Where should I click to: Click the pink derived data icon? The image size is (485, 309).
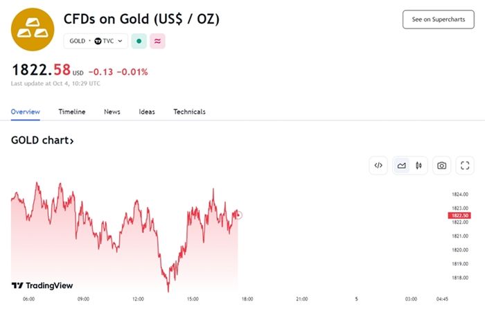[x=157, y=41]
